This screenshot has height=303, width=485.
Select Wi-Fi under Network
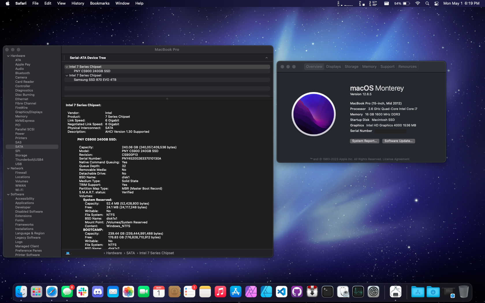pos(19,190)
